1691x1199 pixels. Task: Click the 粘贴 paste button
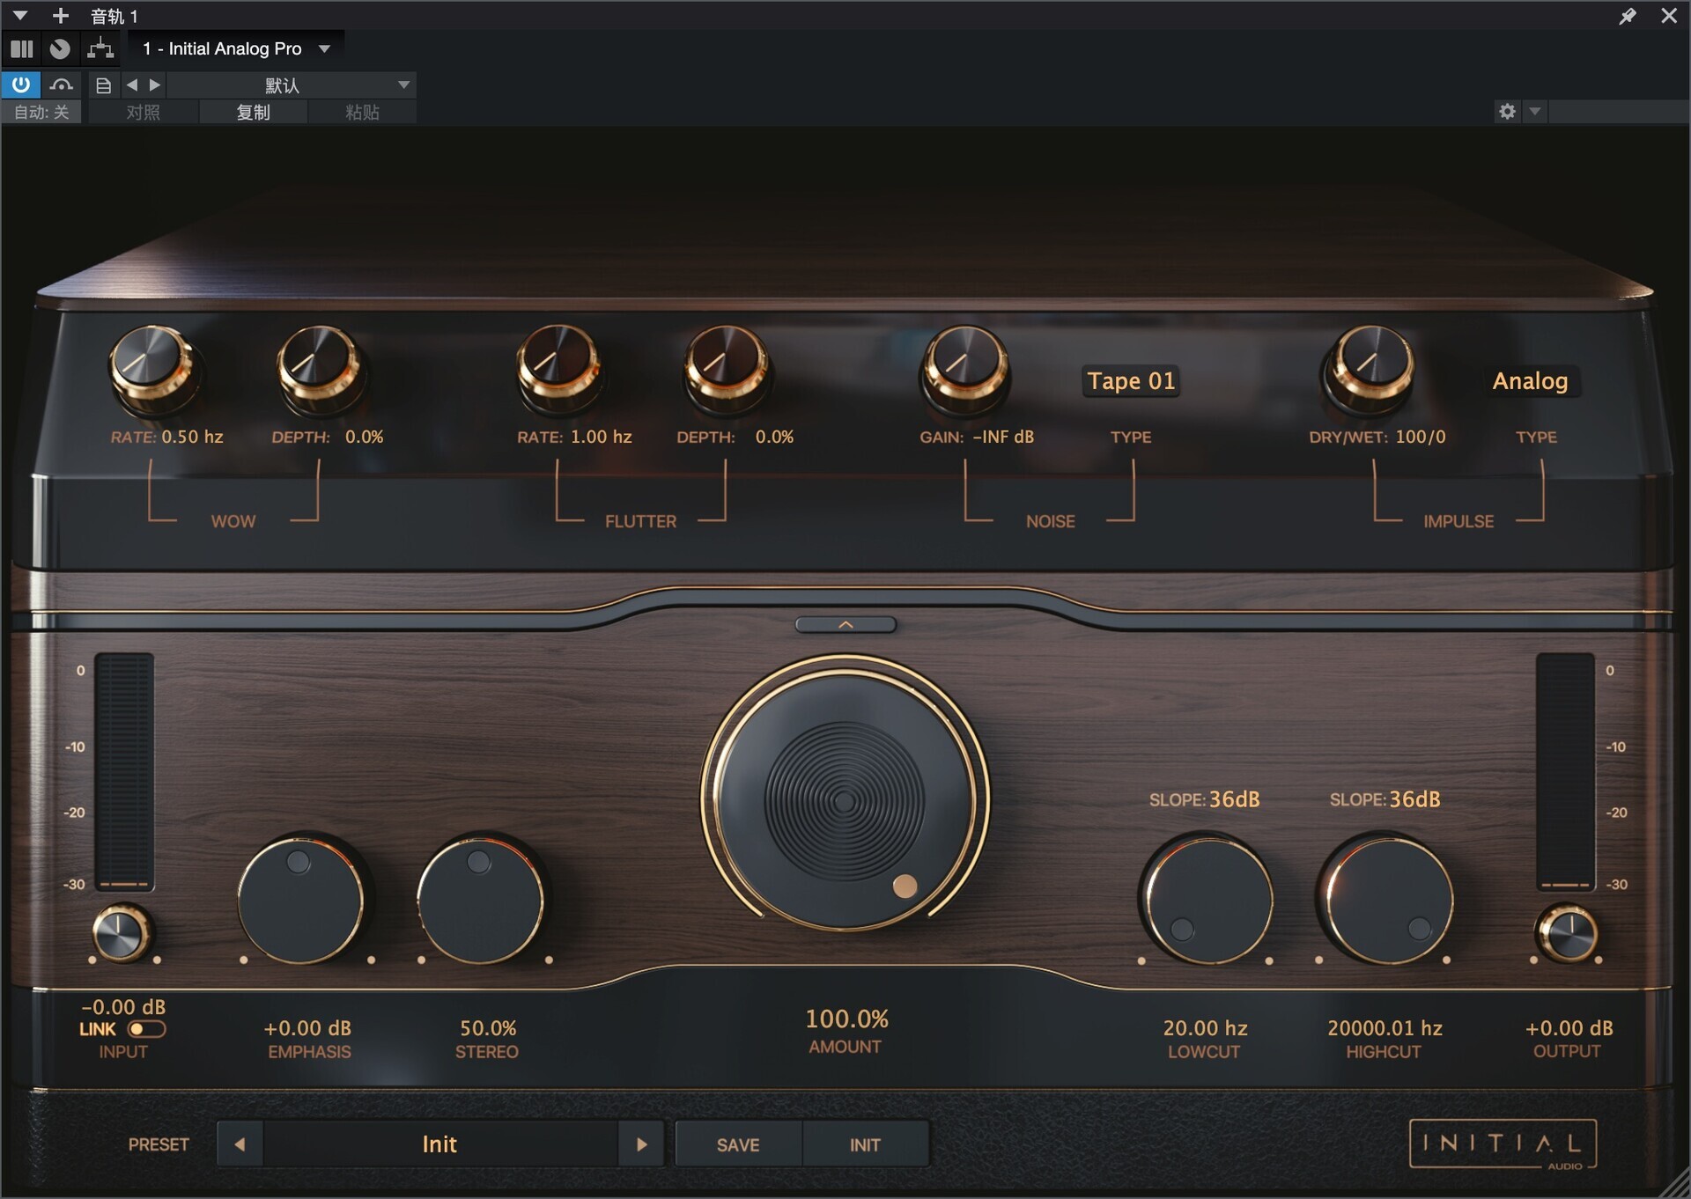click(362, 112)
